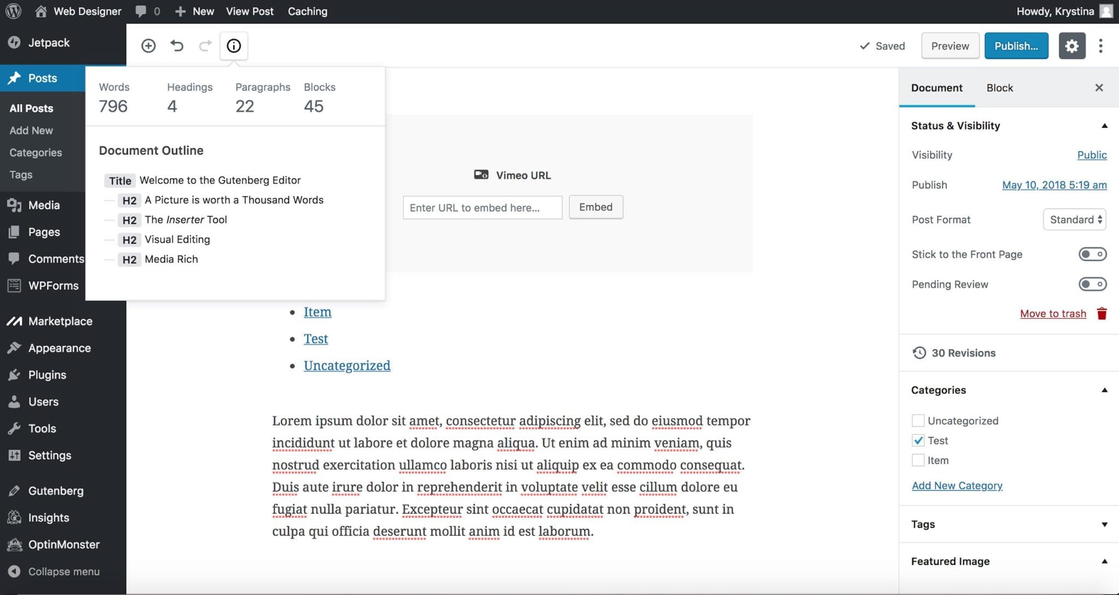This screenshot has height=595, width=1119.
Task: Switch to the Block tab
Action: click(x=999, y=87)
